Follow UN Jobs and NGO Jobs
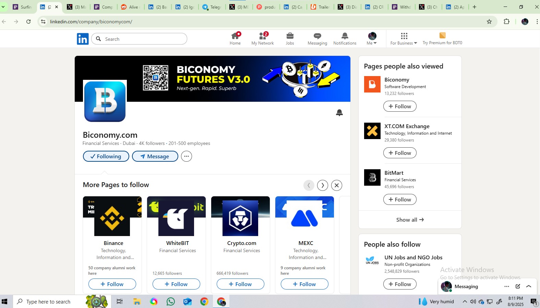540x308 pixels. coord(400,284)
